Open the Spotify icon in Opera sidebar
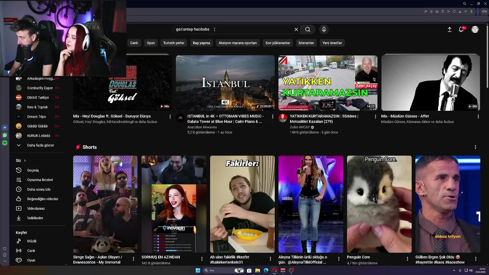The image size is (489, 275). click(5, 143)
